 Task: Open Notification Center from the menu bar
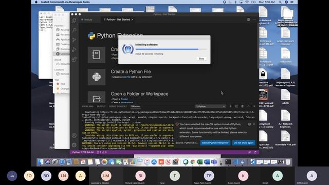coord(291,2)
